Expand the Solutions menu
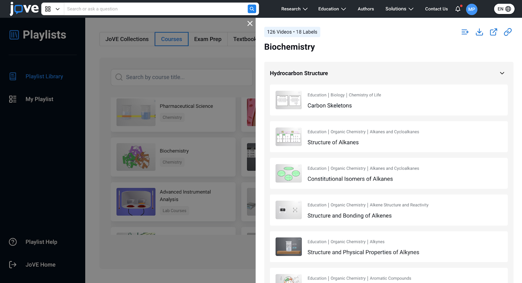This screenshot has width=522, height=283. (399, 9)
